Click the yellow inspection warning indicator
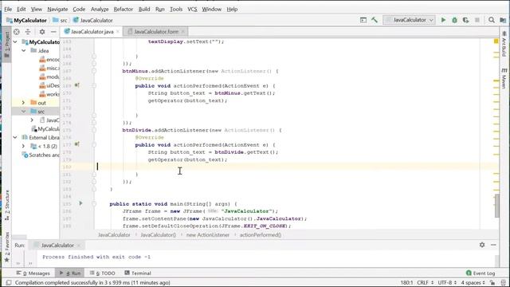Screen dimensions: 510x287 pyautogui.click(x=496, y=41)
